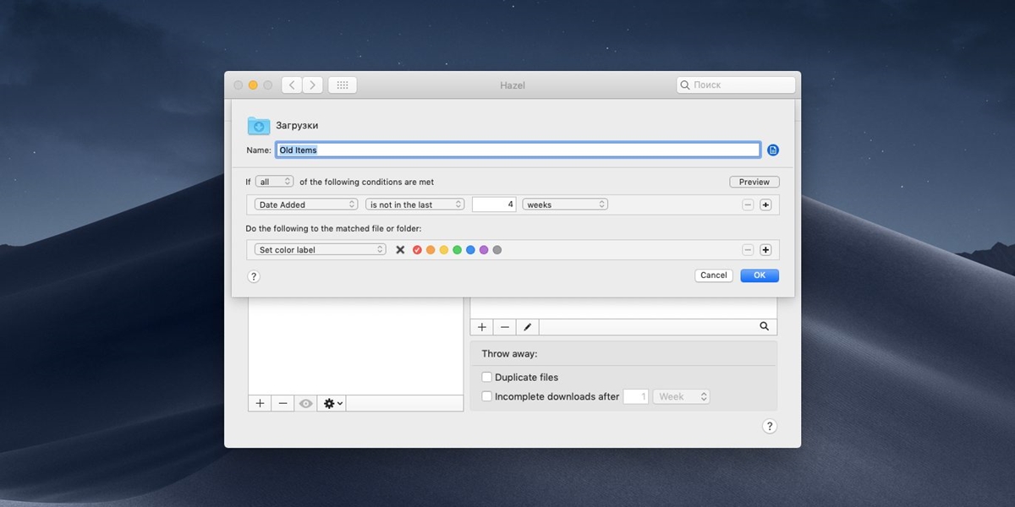Check Incomplete downloads after option

tap(486, 396)
